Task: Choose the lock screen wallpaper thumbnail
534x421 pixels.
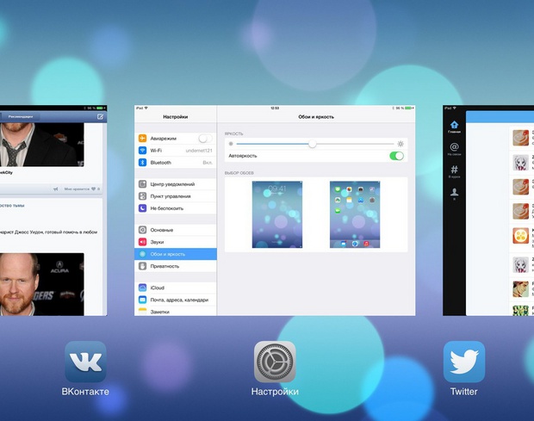Action: point(277,214)
